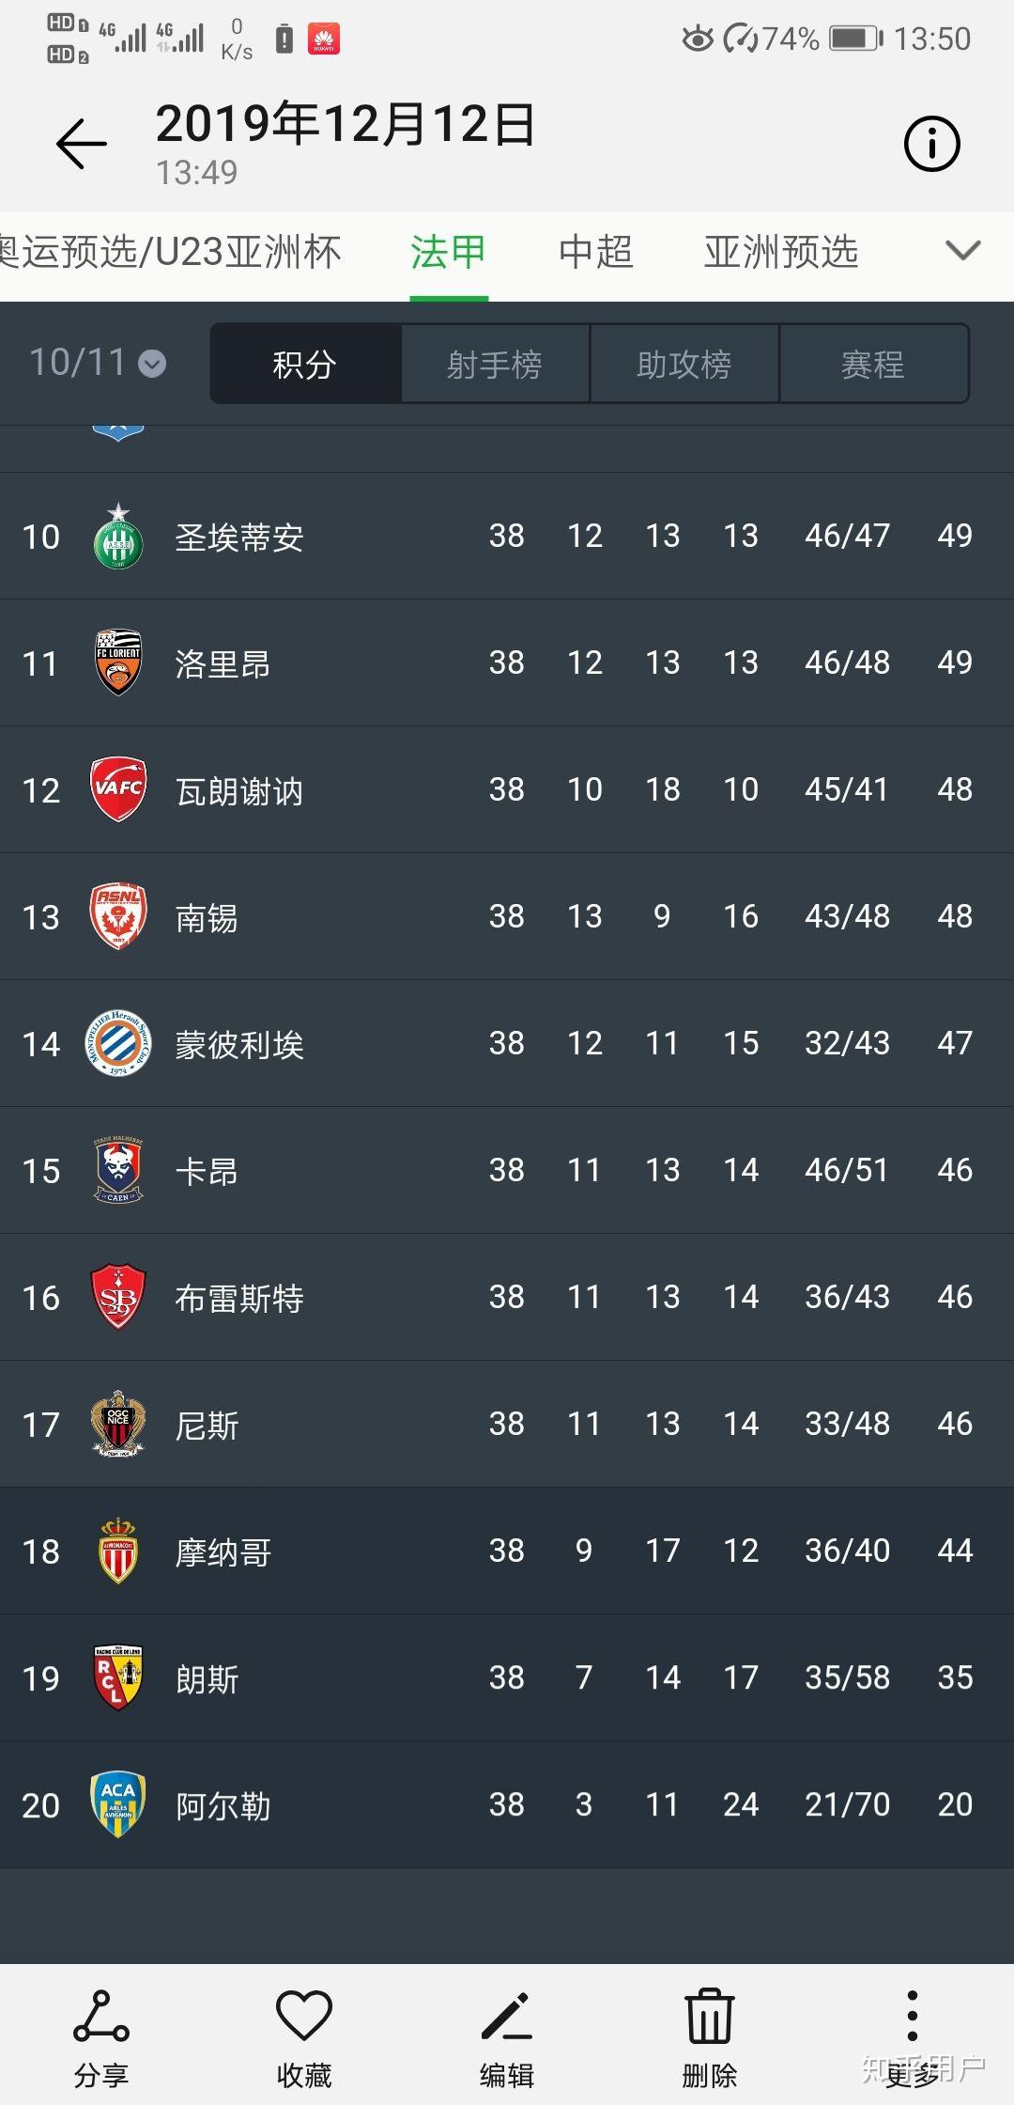Image resolution: width=1014 pixels, height=2105 pixels.
Task: Expand the league tabs chevron
Action: tap(962, 251)
